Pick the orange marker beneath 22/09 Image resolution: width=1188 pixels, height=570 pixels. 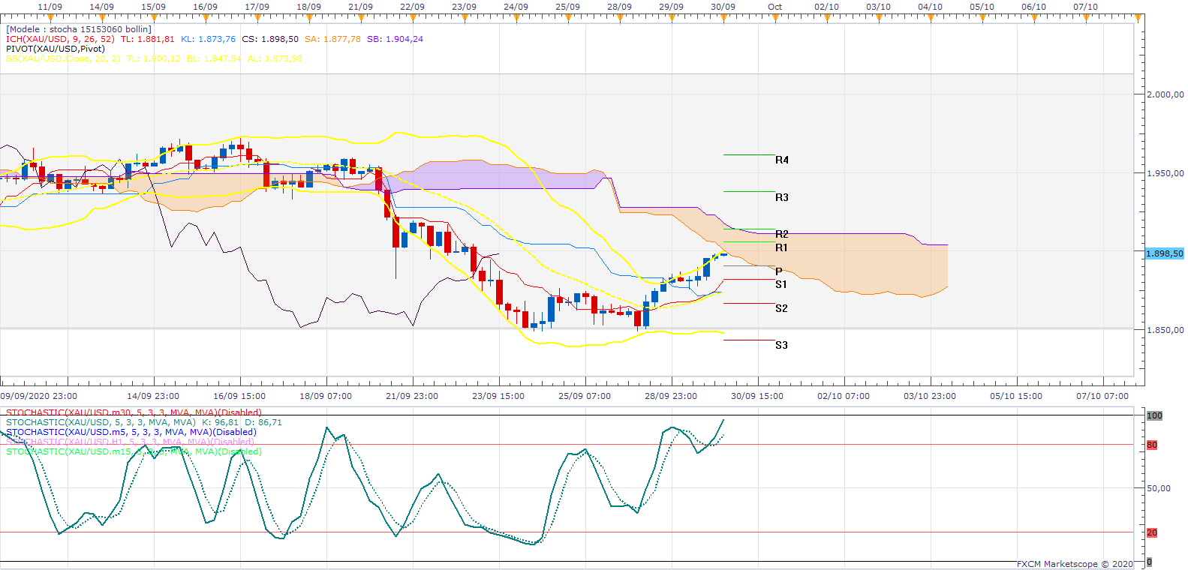tap(412, 18)
